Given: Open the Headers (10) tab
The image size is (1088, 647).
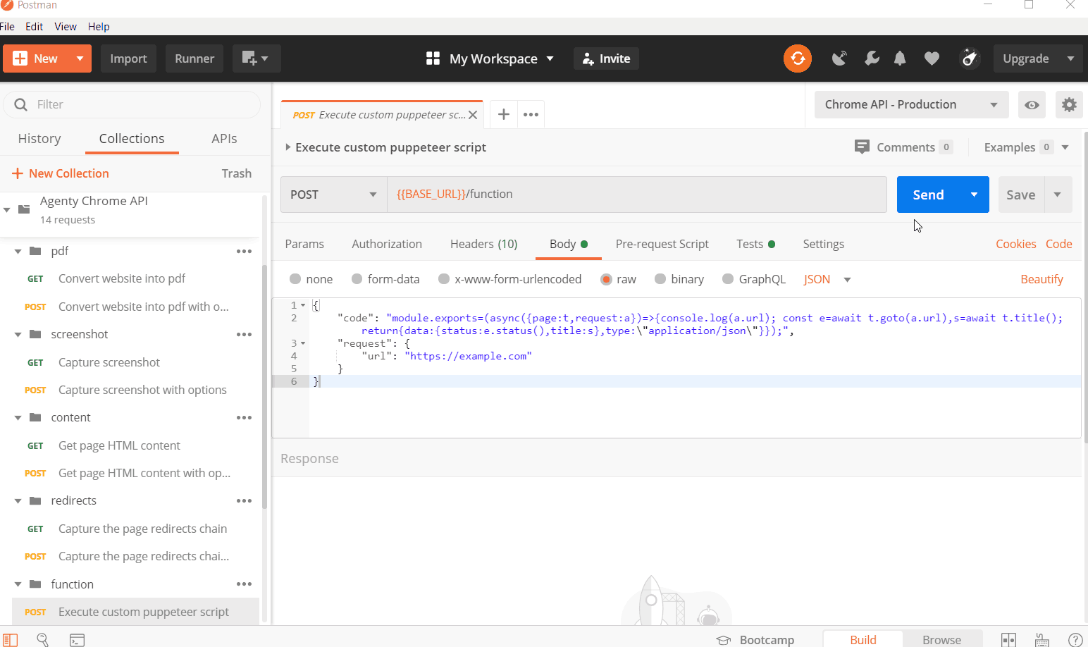Looking at the screenshot, I should click(x=483, y=244).
